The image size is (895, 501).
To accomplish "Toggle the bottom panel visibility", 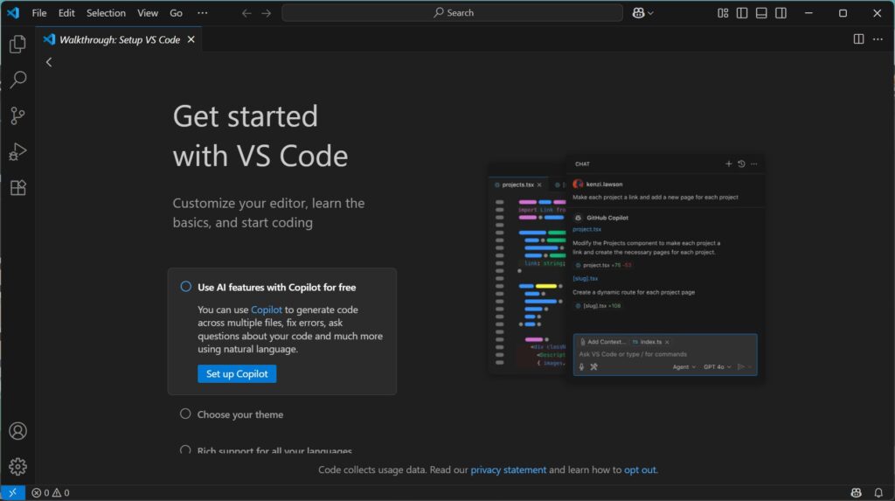I will coord(761,12).
